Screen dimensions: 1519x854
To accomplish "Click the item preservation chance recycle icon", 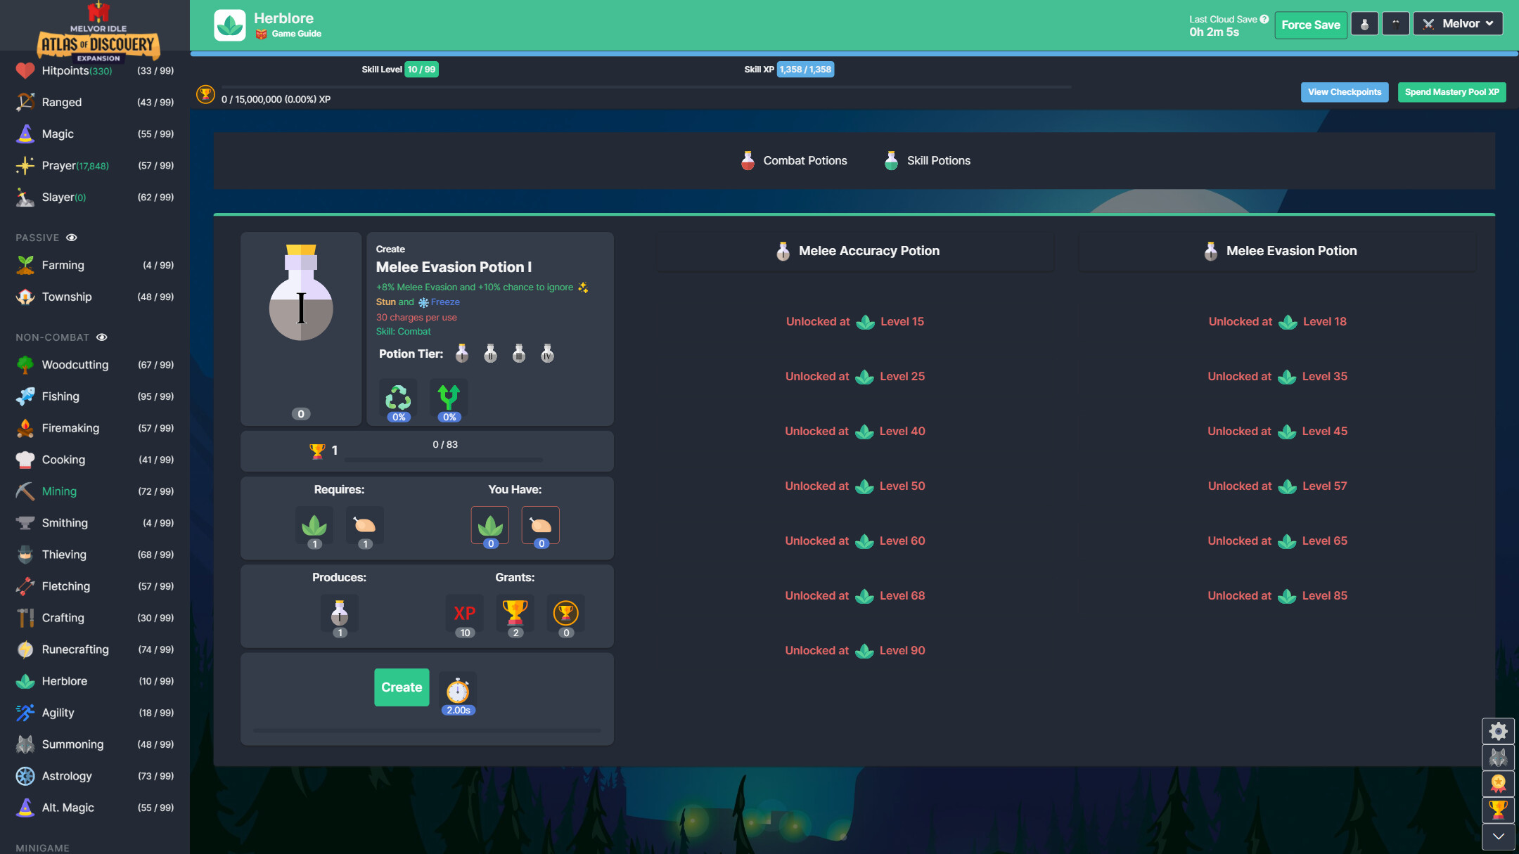I will click(x=397, y=396).
